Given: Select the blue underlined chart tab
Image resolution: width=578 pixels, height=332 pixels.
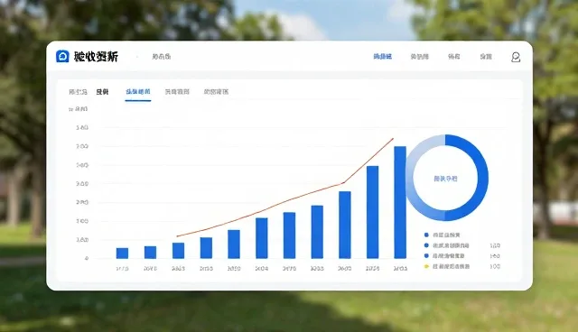Looking at the screenshot, I should [138, 92].
